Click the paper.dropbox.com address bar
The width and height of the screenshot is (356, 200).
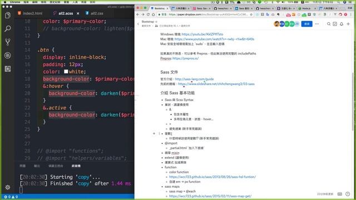coord(205,14)
